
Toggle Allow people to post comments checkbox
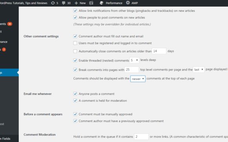coord(75,17)
